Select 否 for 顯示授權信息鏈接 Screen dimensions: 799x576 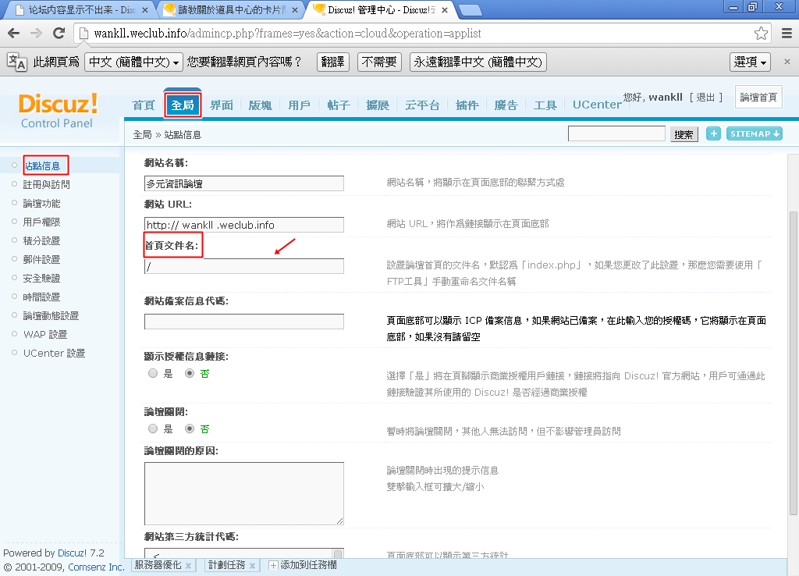pos(189,374)
